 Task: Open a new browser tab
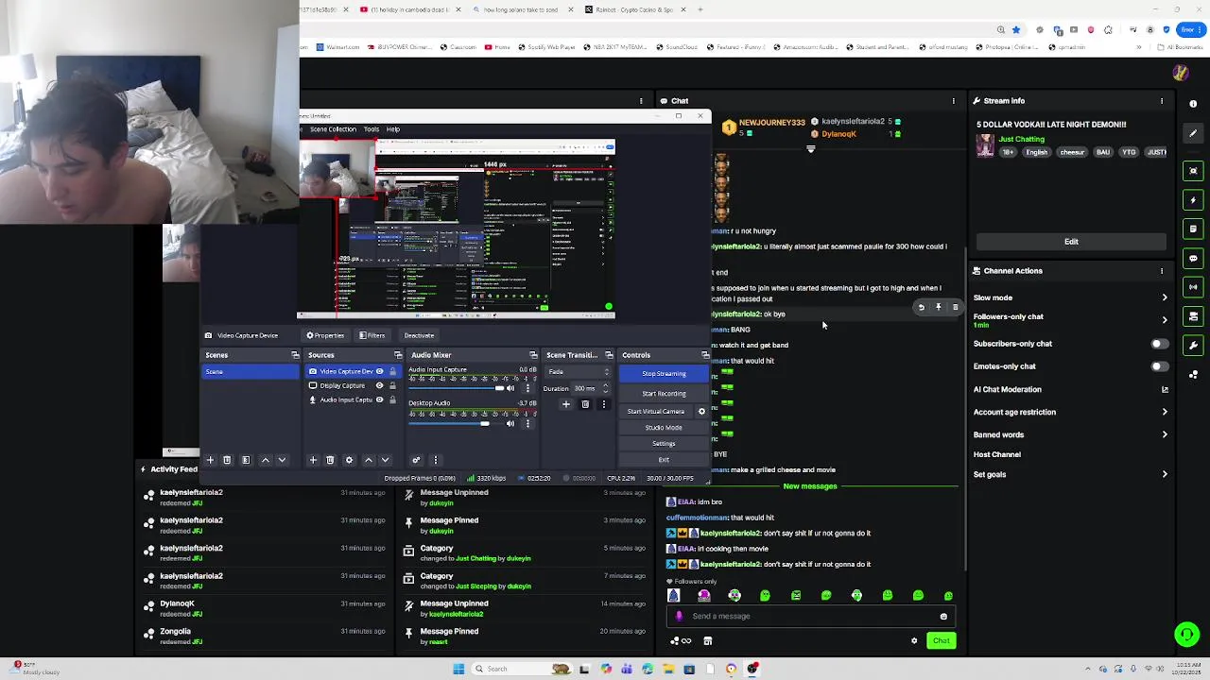(x=700, y=9)
